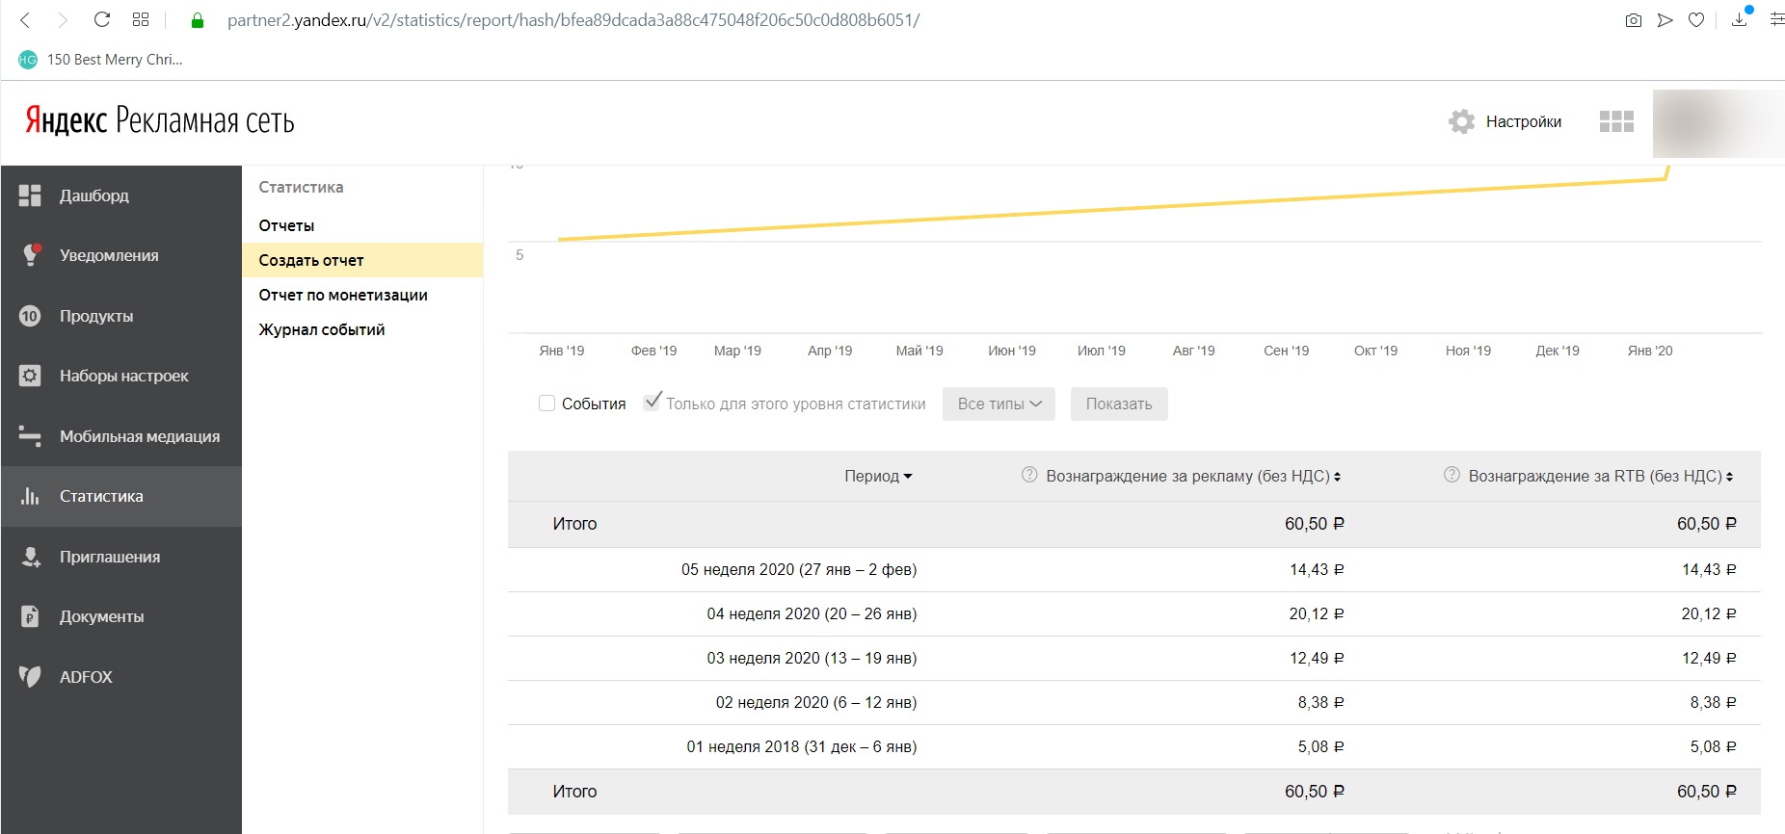Screen dimensions: 1785x834
Task: Add page to bookmarks with heart icon
Action: point(1696,20)
